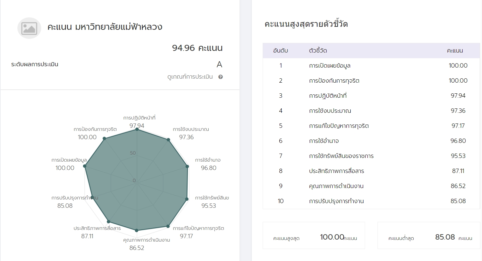Viewport: 482px width, 261px height.
Task: Click the 97.94 score in the table
Action: pos(458,96)
